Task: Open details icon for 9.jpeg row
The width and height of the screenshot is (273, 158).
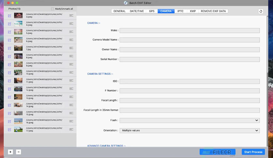Action: point(71,64)
